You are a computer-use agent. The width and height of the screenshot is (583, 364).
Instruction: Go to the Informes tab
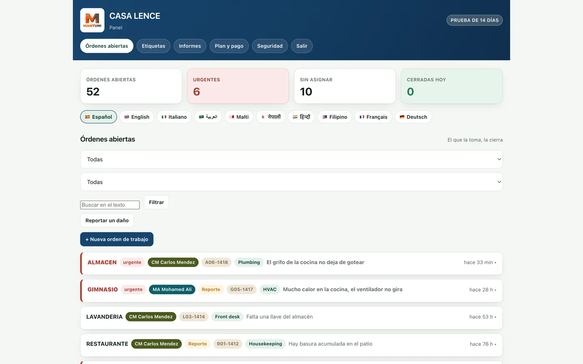(x=190, y=46)
